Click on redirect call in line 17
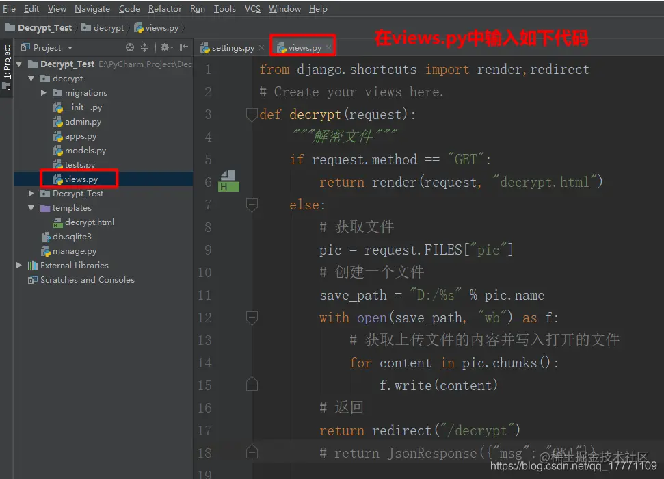The width and height of the screenshot is (664, 479). click(401, 430)
